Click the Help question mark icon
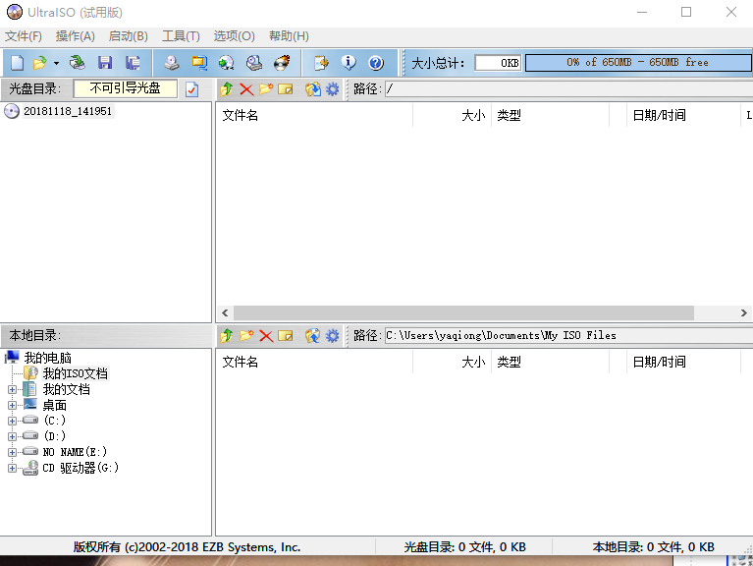The image size is (753, 566). (x=376, y=63)
